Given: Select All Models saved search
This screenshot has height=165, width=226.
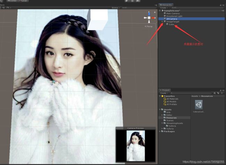Looking at the screenshot, I should [171, 102].
